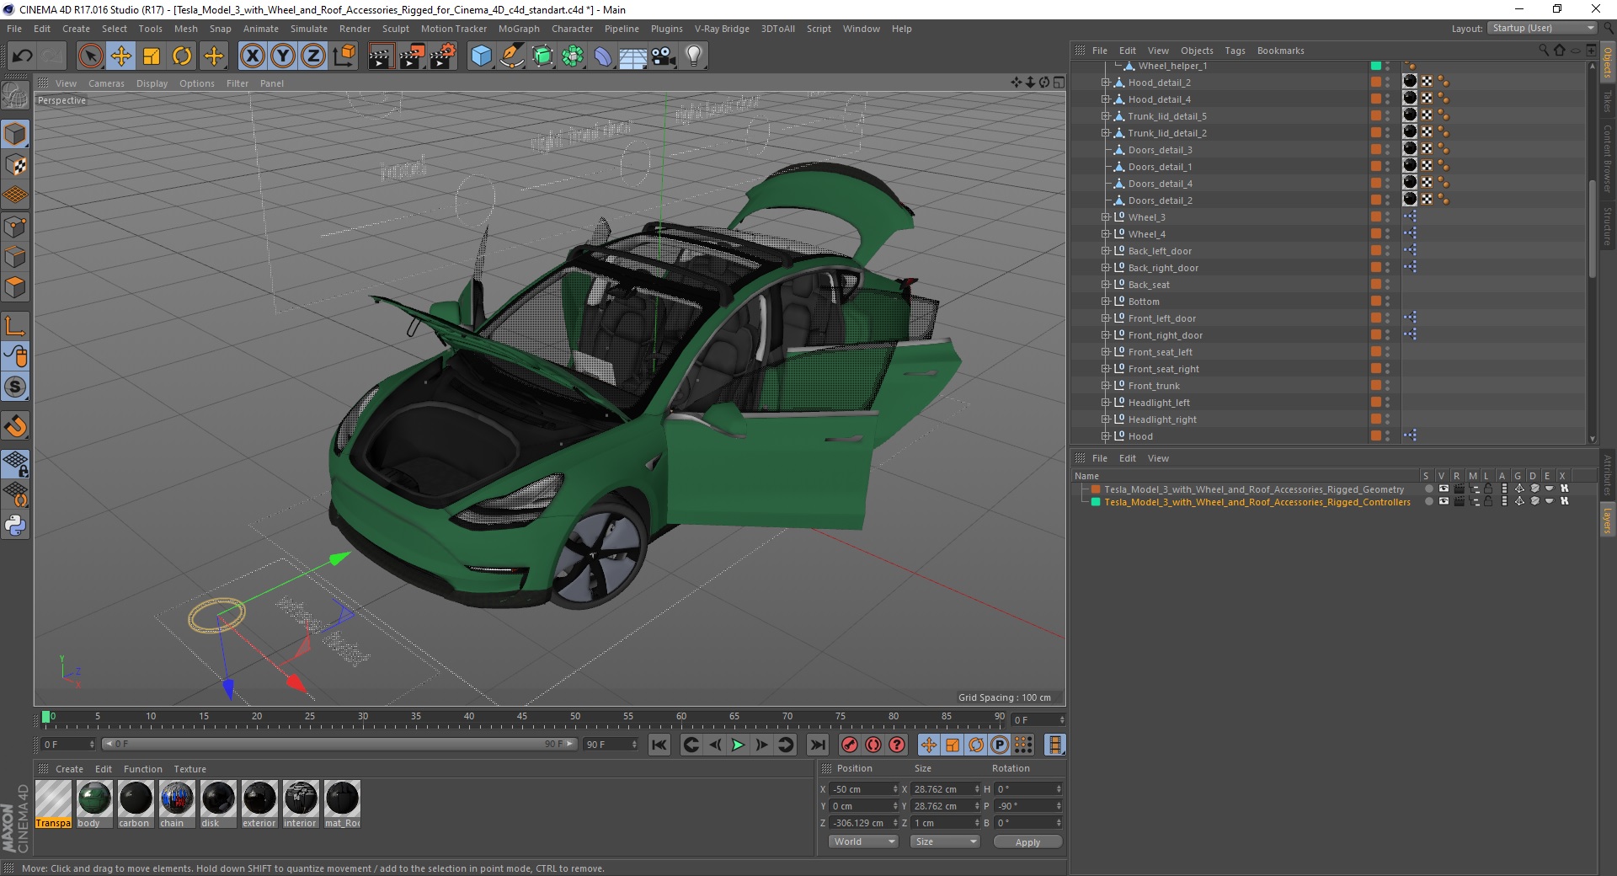
Task: Open the MoGraph array generators icon
Action: pyautogui.click(x=573, y=56)
